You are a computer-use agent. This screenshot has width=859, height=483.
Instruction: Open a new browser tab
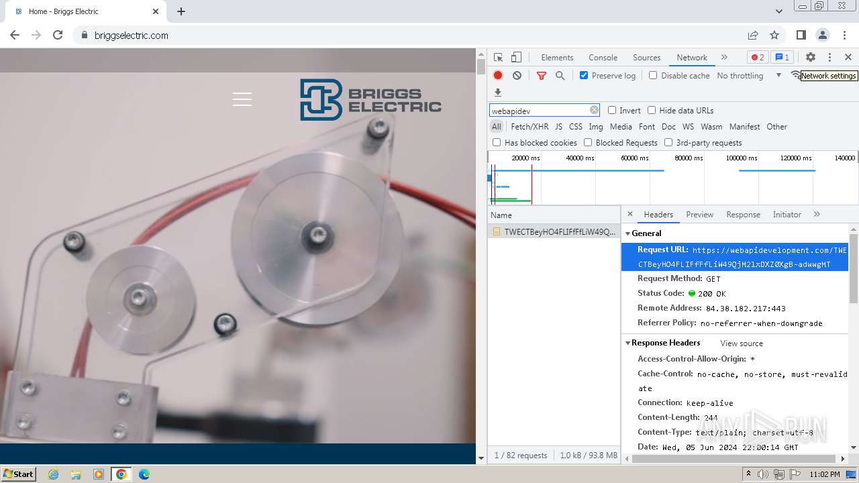tap(181, 11)
